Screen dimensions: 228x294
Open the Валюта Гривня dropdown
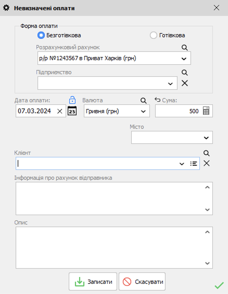143,111
